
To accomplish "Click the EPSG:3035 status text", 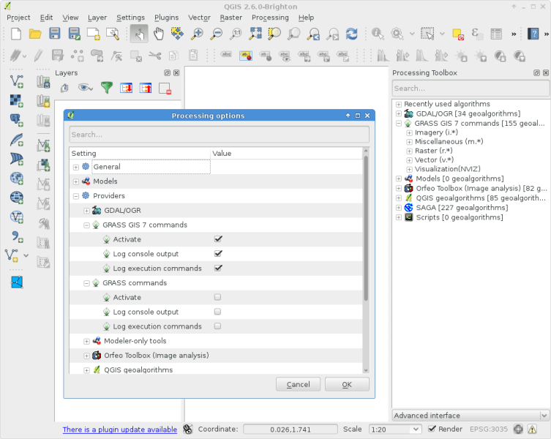I will click(x=489, y=429).
